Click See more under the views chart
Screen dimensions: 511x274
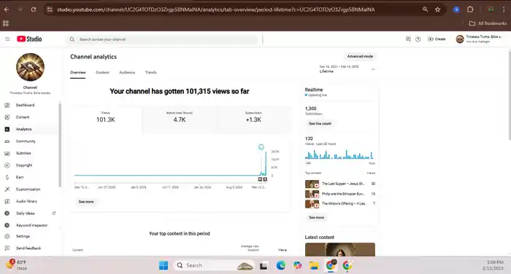click(86, 202)
